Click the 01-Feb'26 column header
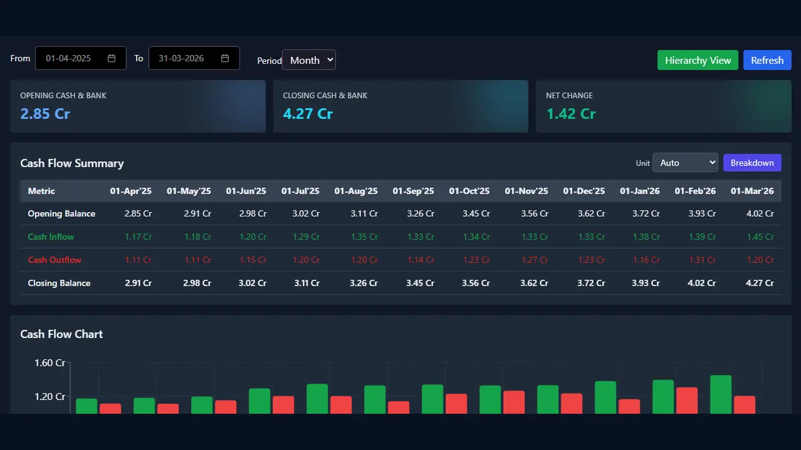The image size is (801, 450). coord(695,191)
